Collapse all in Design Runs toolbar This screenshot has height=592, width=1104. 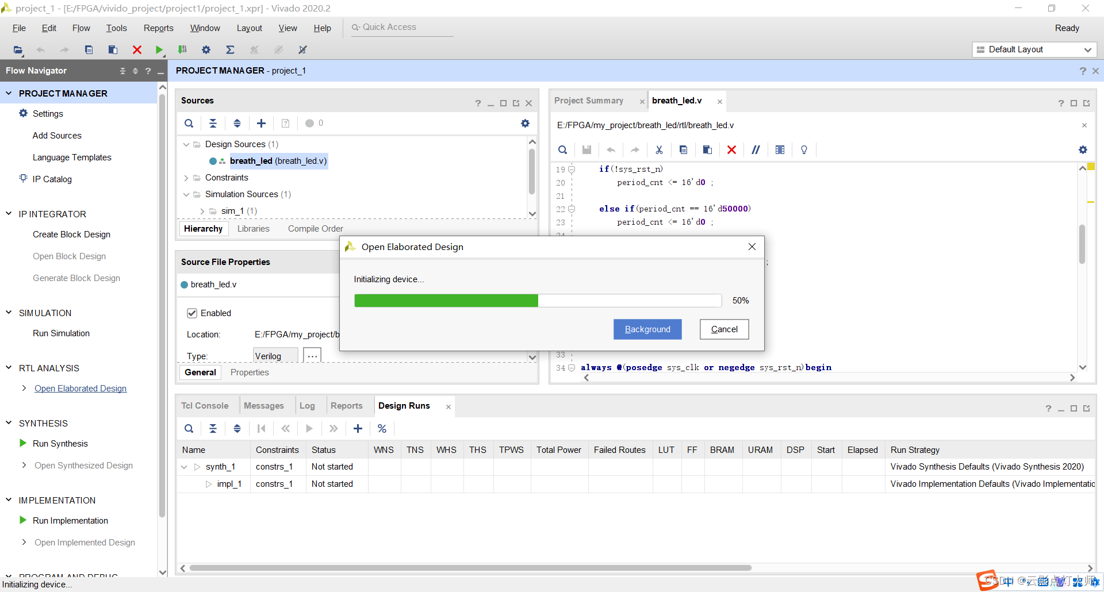213,428
